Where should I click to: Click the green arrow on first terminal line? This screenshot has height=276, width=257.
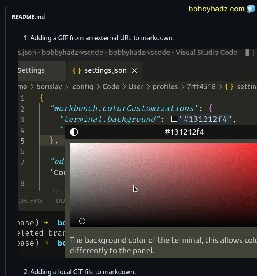point(46,223)
